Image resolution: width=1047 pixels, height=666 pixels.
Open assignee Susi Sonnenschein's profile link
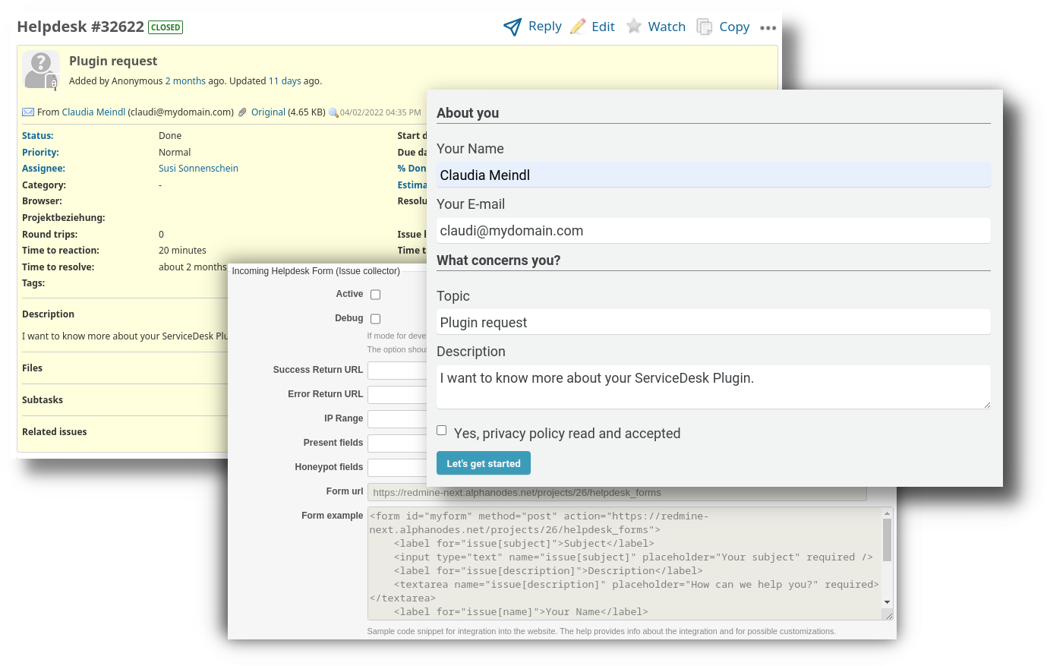[x=198, y=168]
